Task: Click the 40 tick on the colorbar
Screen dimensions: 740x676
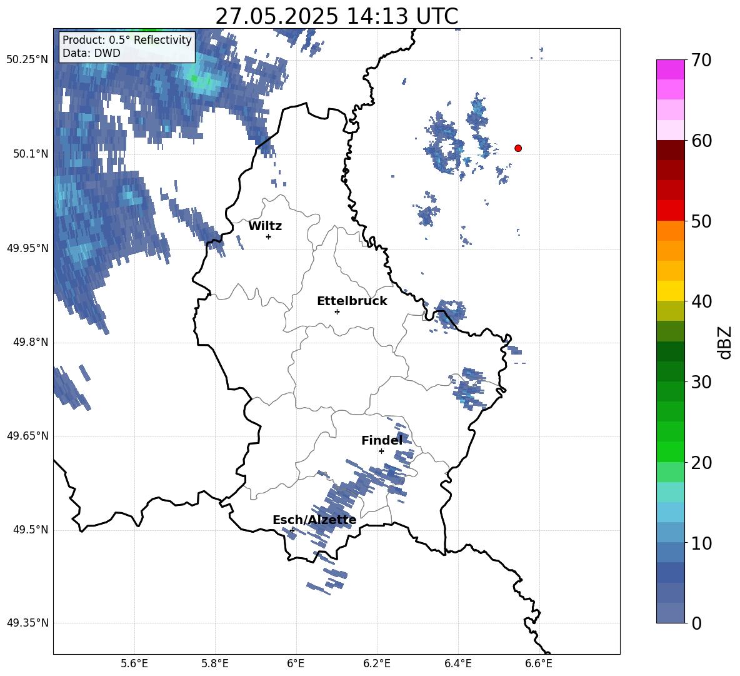Action: 701,301
